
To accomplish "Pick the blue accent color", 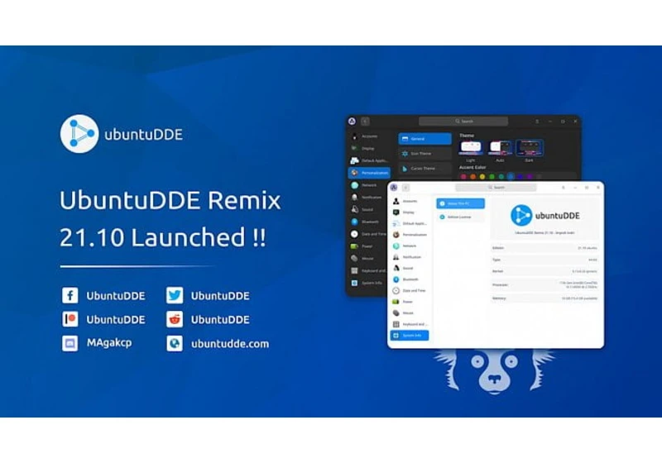I will point(511,177).
